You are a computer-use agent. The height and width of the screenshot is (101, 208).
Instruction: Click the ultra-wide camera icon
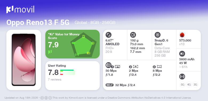tap(159, 67)
